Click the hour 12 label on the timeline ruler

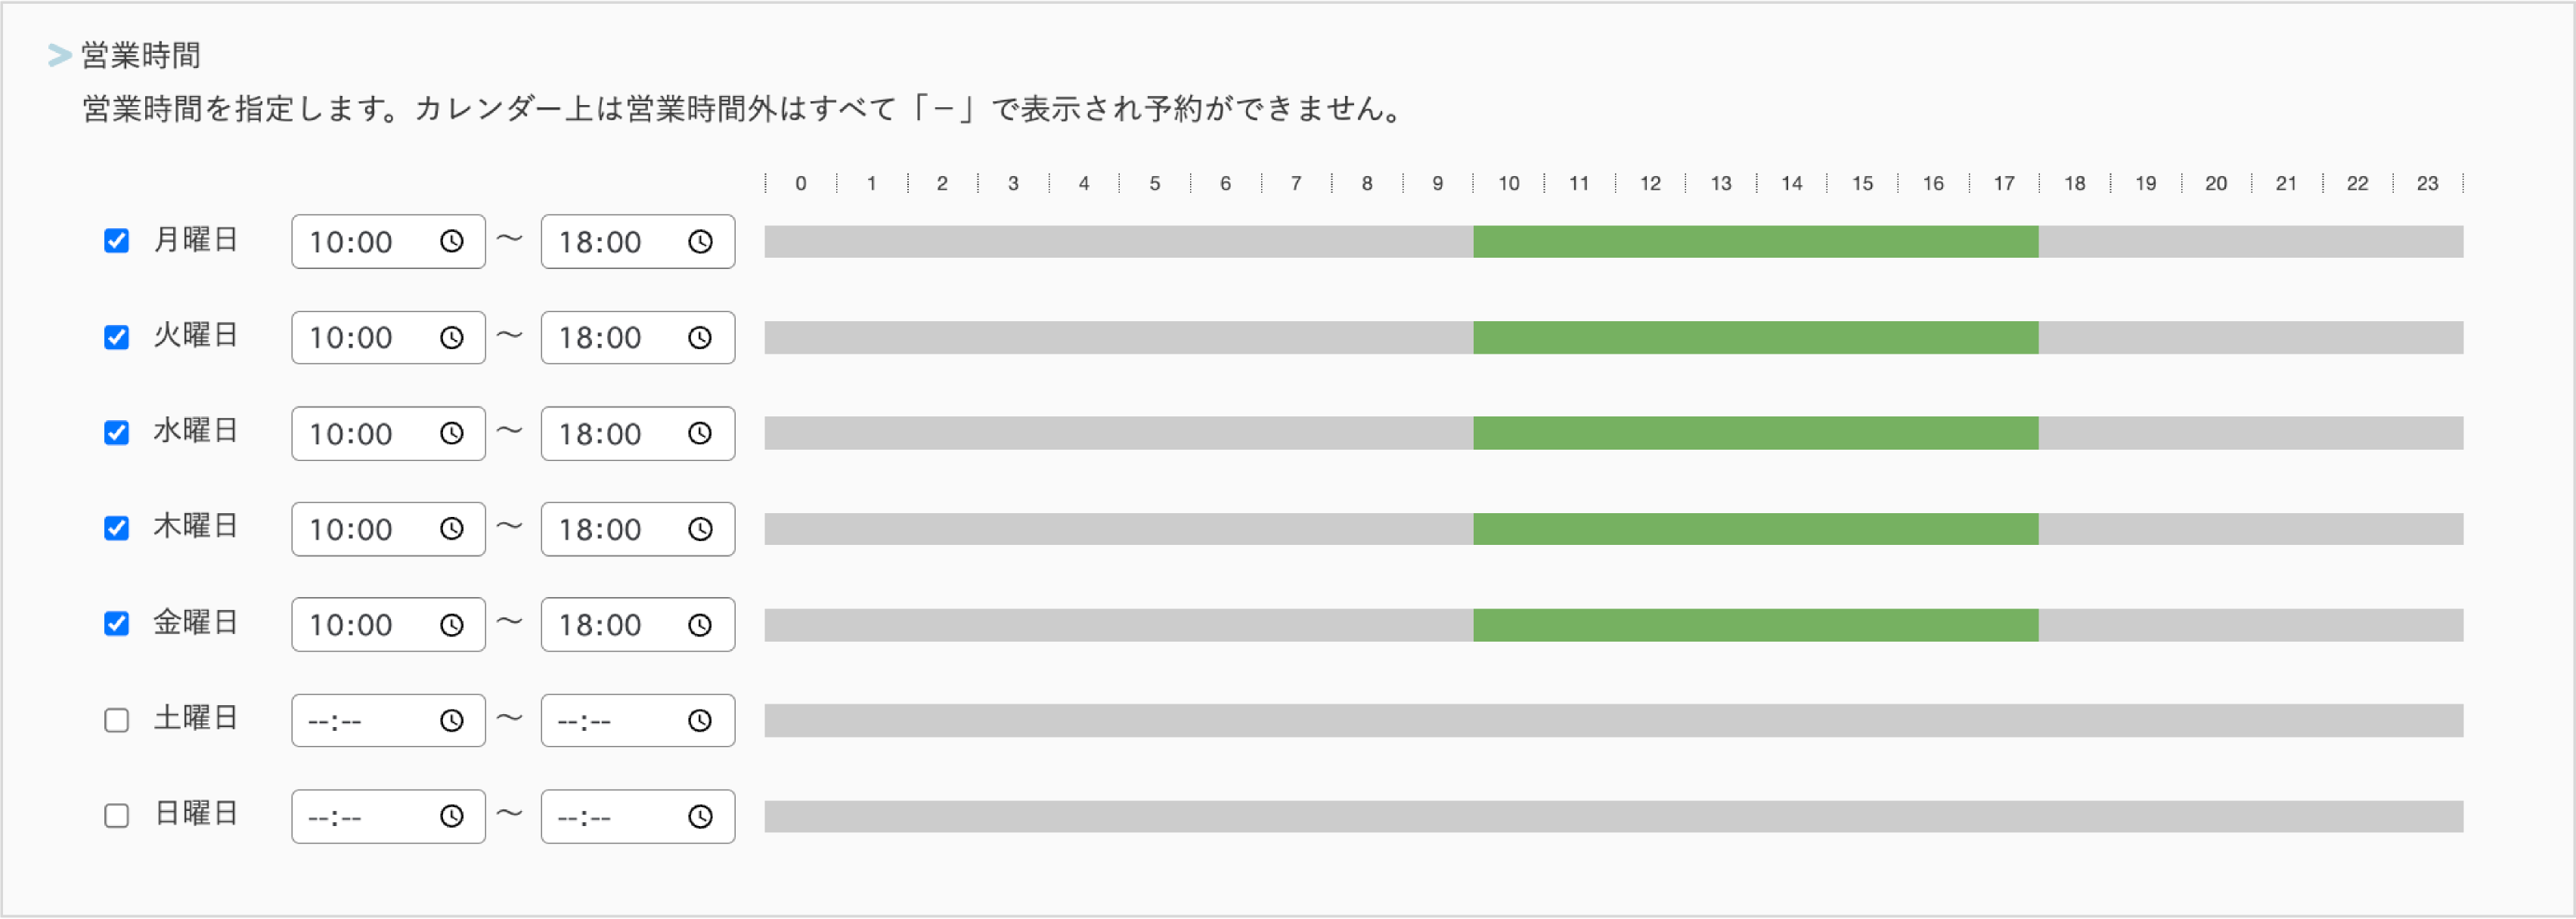point(1650,183)
